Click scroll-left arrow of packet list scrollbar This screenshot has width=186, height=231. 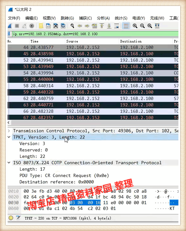(9, 123)
